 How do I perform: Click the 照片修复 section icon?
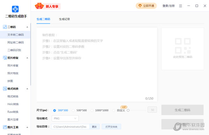coord(5,58)
